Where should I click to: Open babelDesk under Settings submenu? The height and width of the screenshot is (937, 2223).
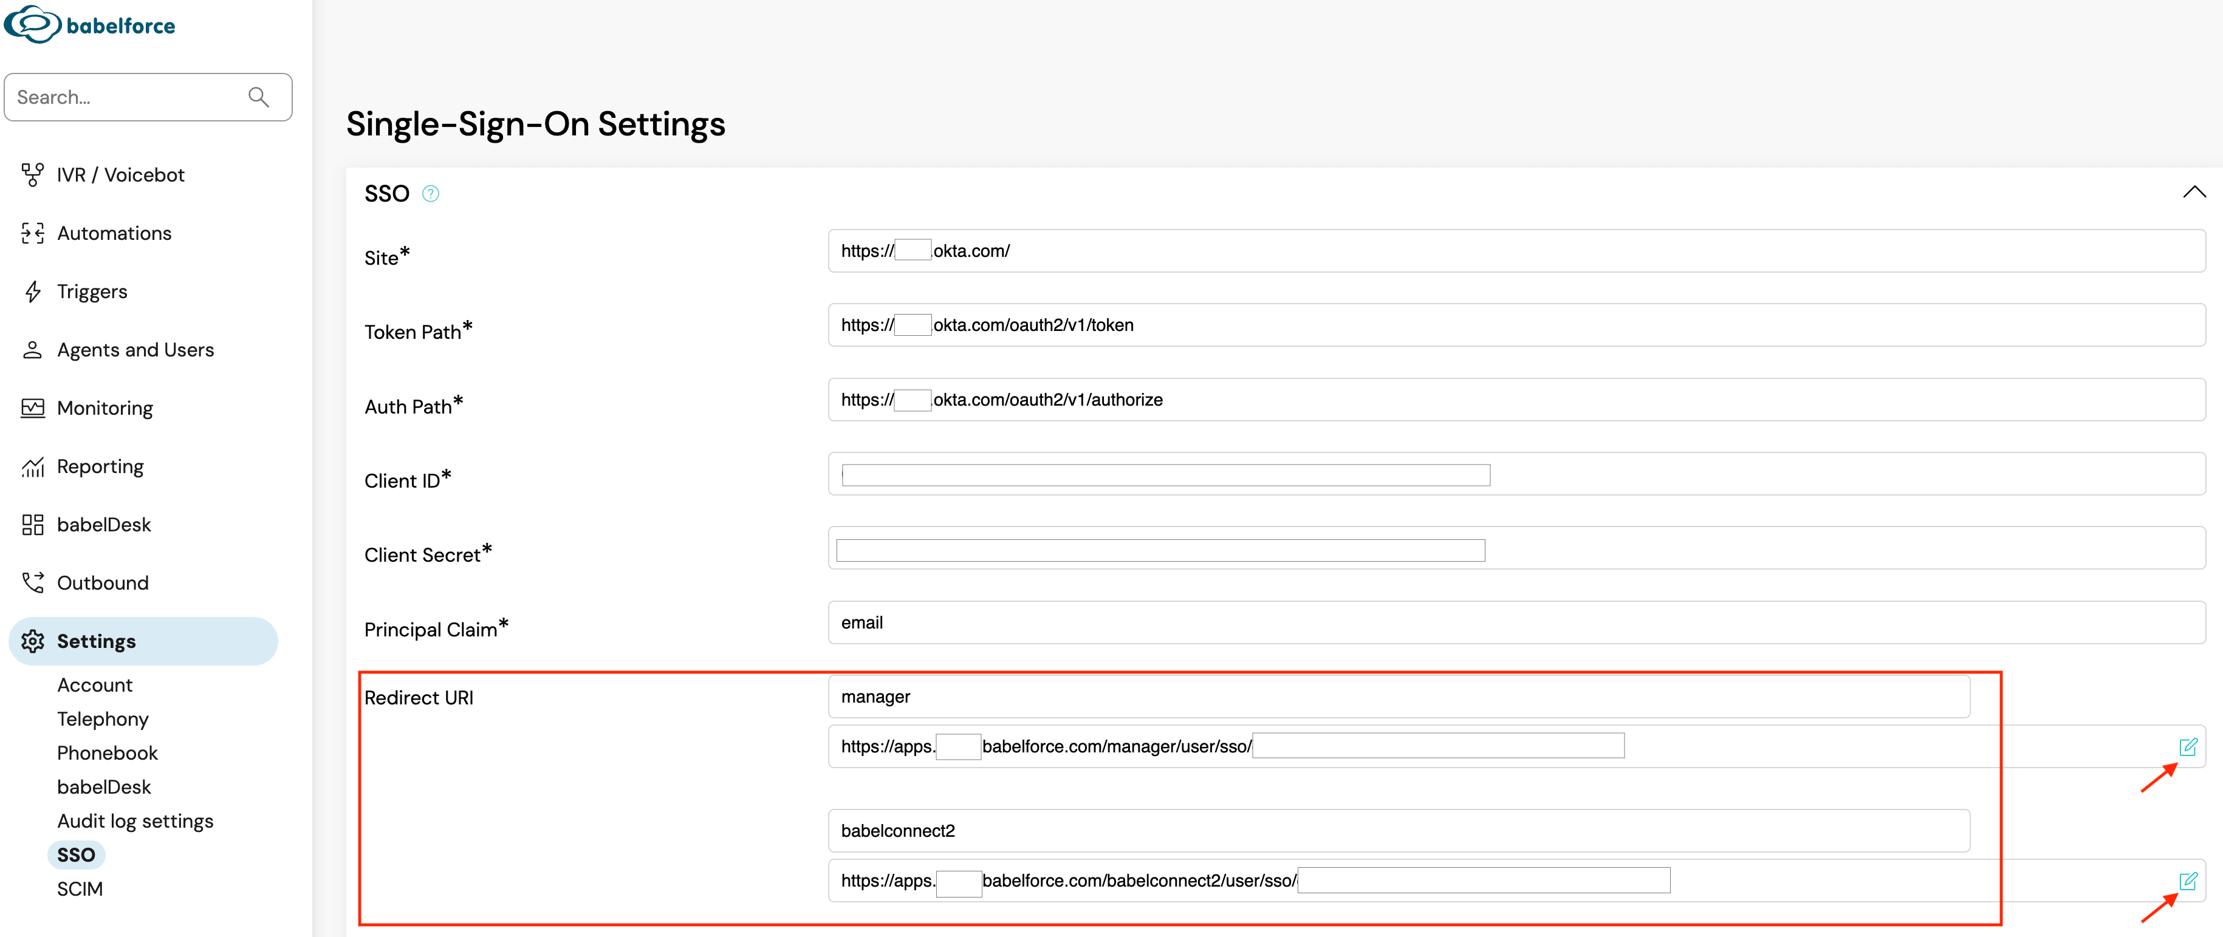103,787
